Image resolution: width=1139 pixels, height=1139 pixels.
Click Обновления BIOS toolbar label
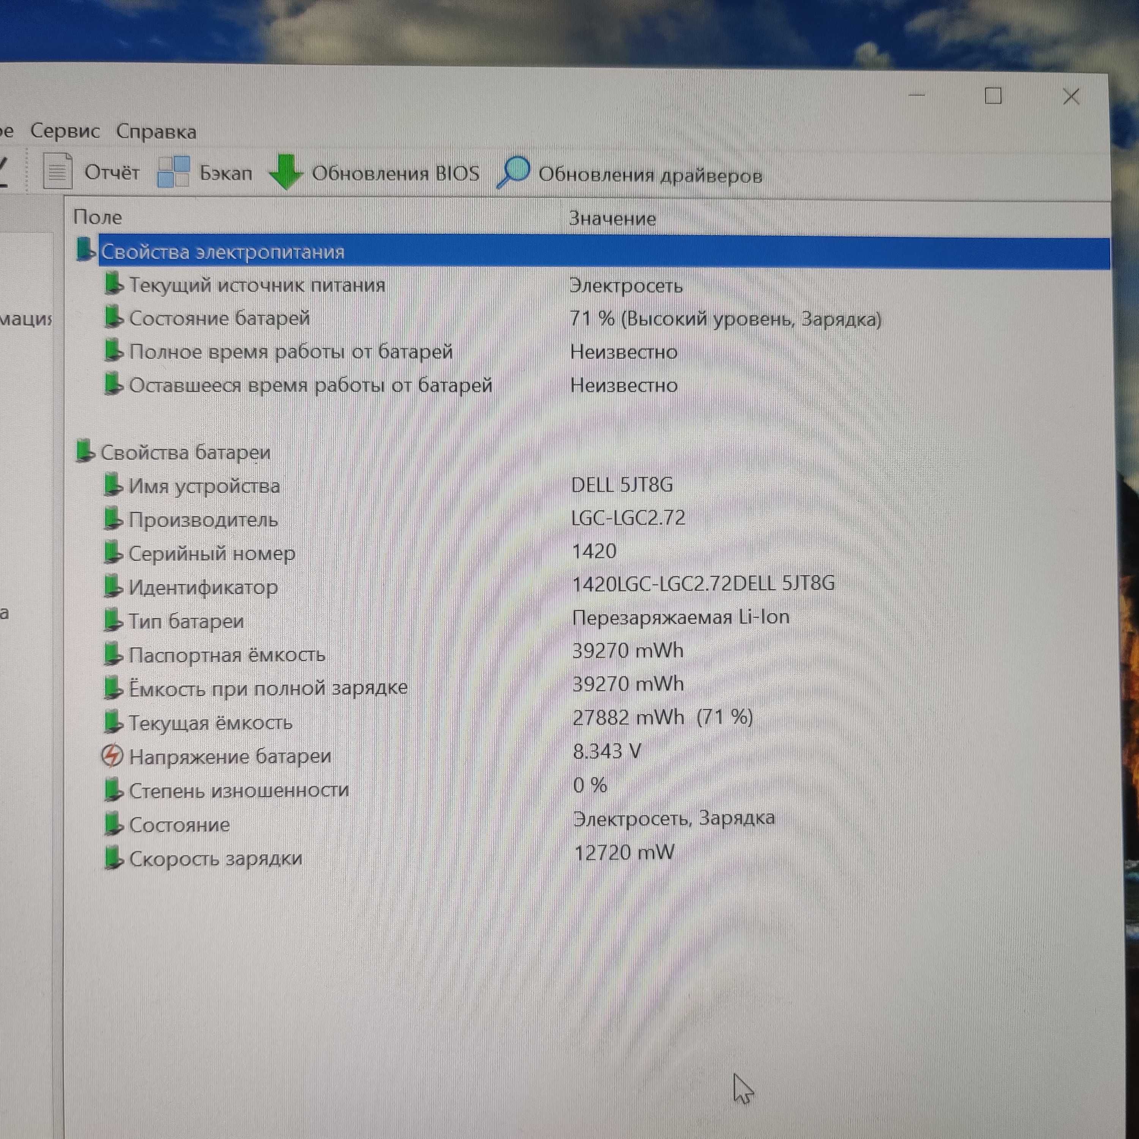point(396,174)
